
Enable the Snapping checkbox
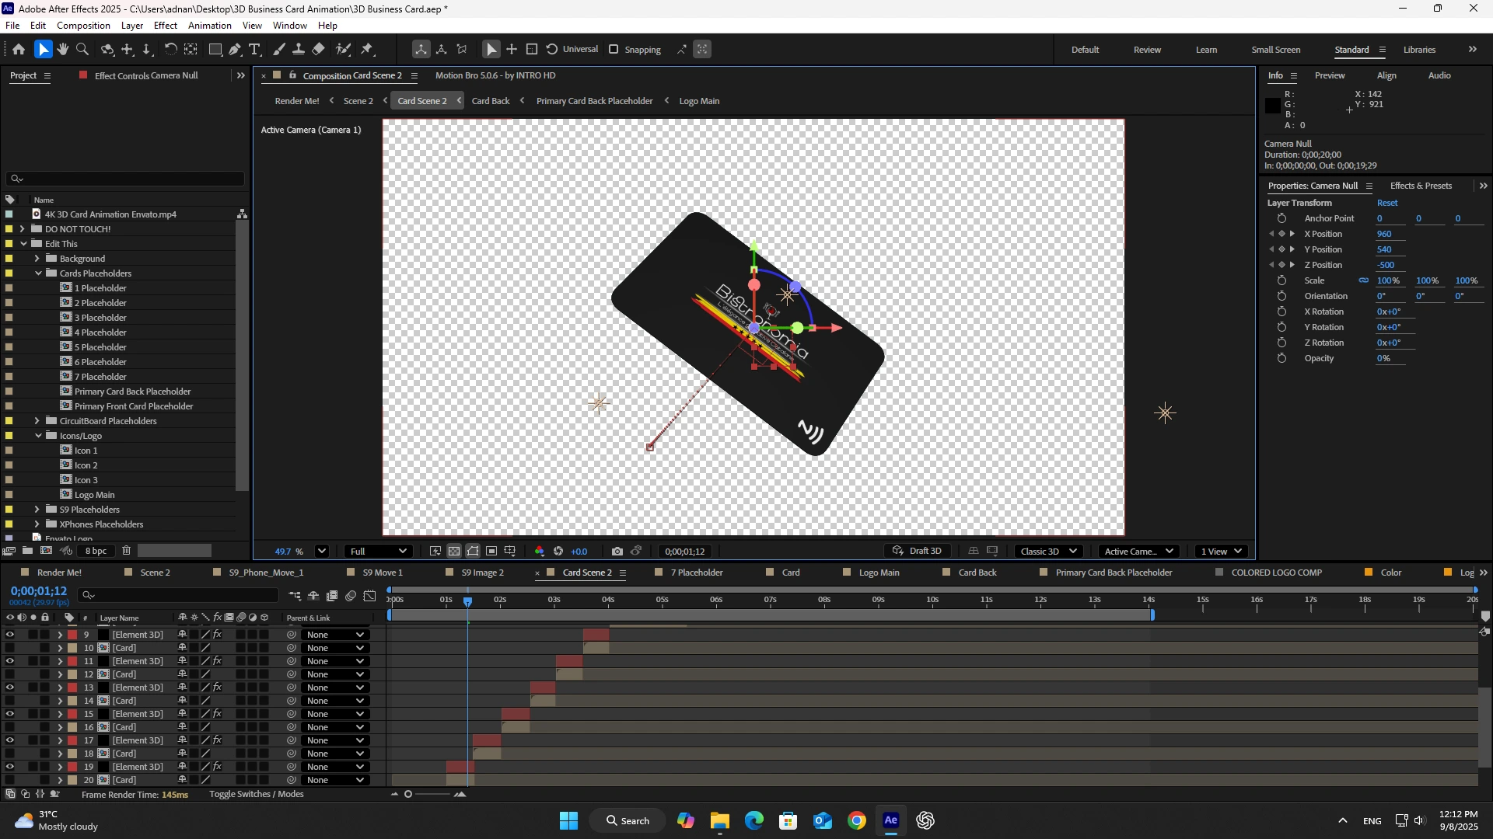click(x=614, y=50)
